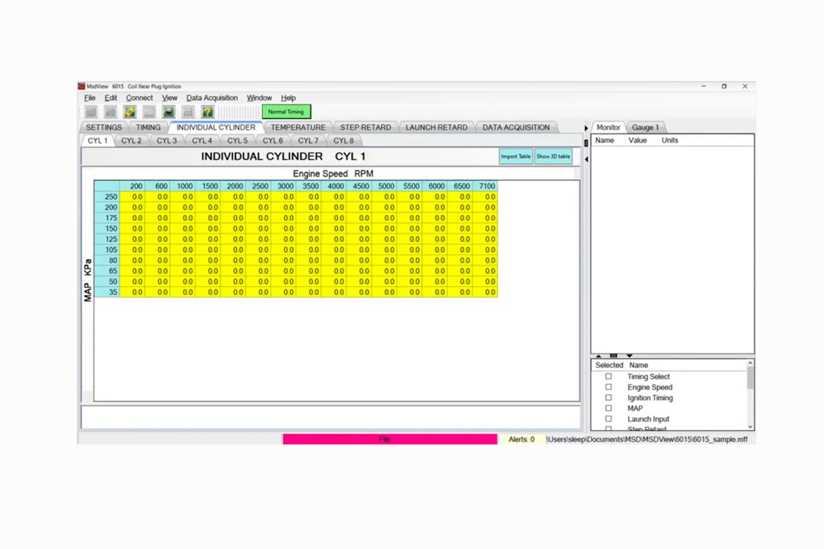This screenshot has width=824, height=549.
Task: Click the blank toolbar icon left of the green-and-black icon
Action: coord(149,111)
